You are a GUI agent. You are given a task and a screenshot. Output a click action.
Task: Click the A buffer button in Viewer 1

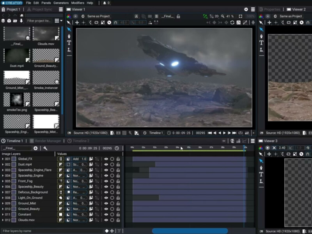(136, 16)
